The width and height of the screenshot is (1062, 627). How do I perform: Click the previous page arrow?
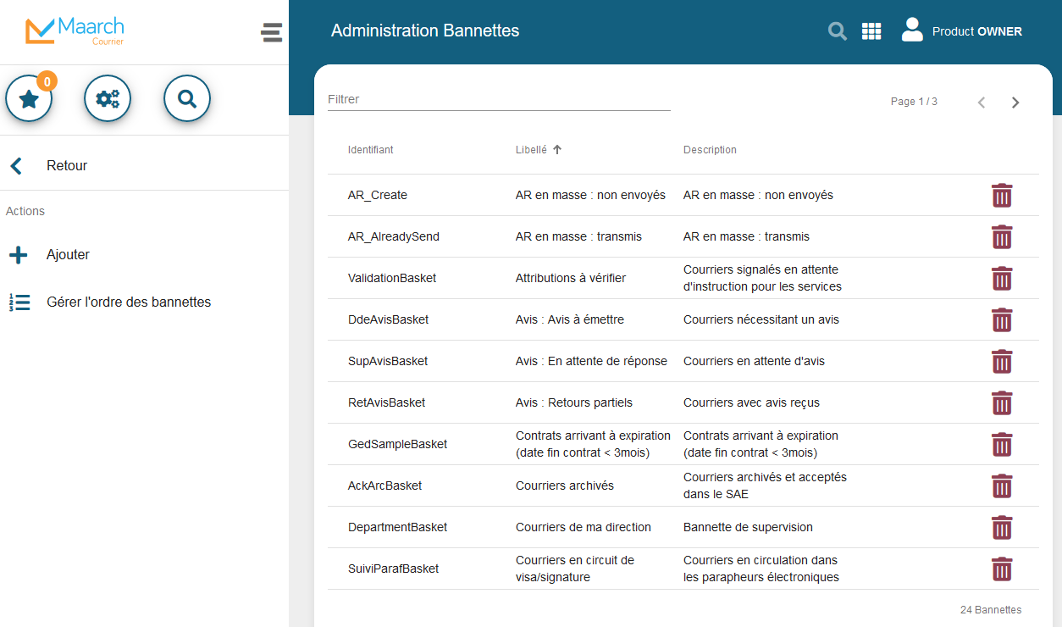982,103
